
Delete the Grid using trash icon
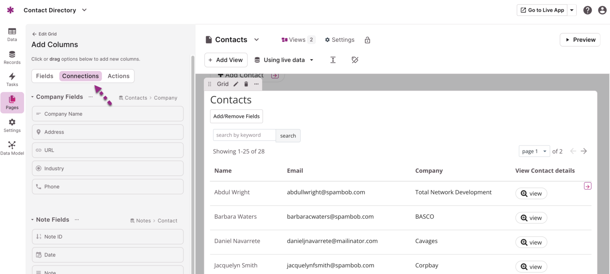[x=246, y=84]
